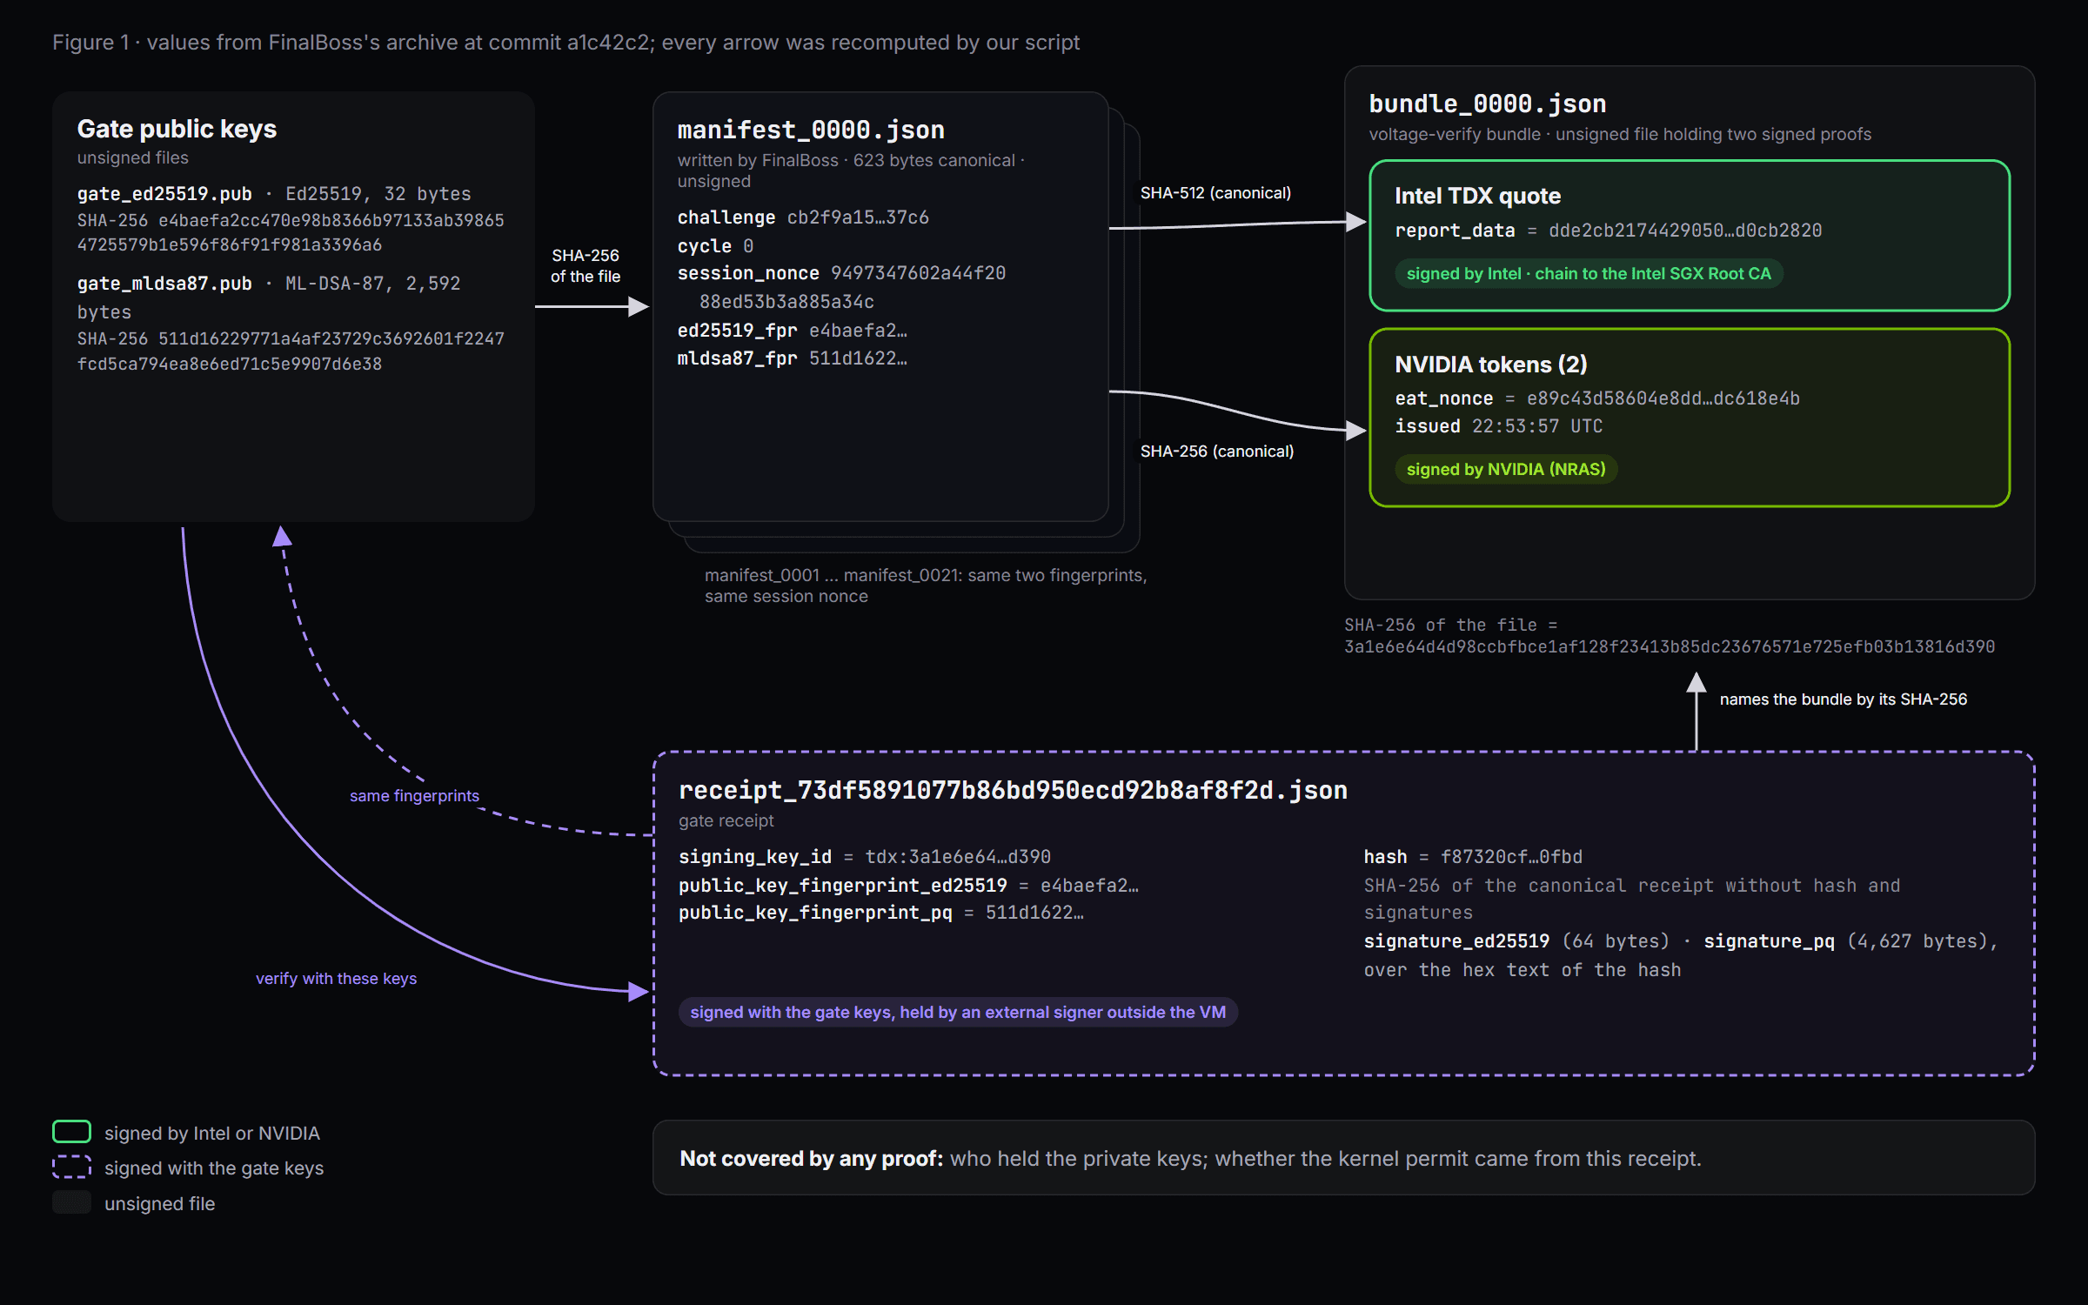The width and height of the screenshot is (2088, 1305).
Task: Click the Figure 1 caption
Action: coord(565,42)
